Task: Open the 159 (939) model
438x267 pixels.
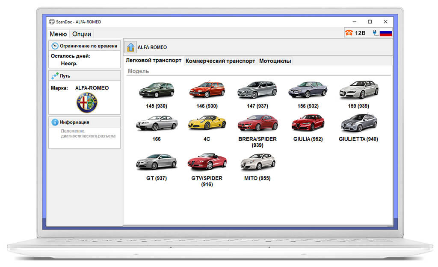Action: coord(359,90)
